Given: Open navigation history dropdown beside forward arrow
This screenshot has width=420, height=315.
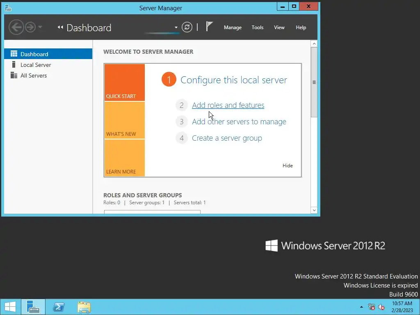Looking at the screenshot, I should pos(40,27).
